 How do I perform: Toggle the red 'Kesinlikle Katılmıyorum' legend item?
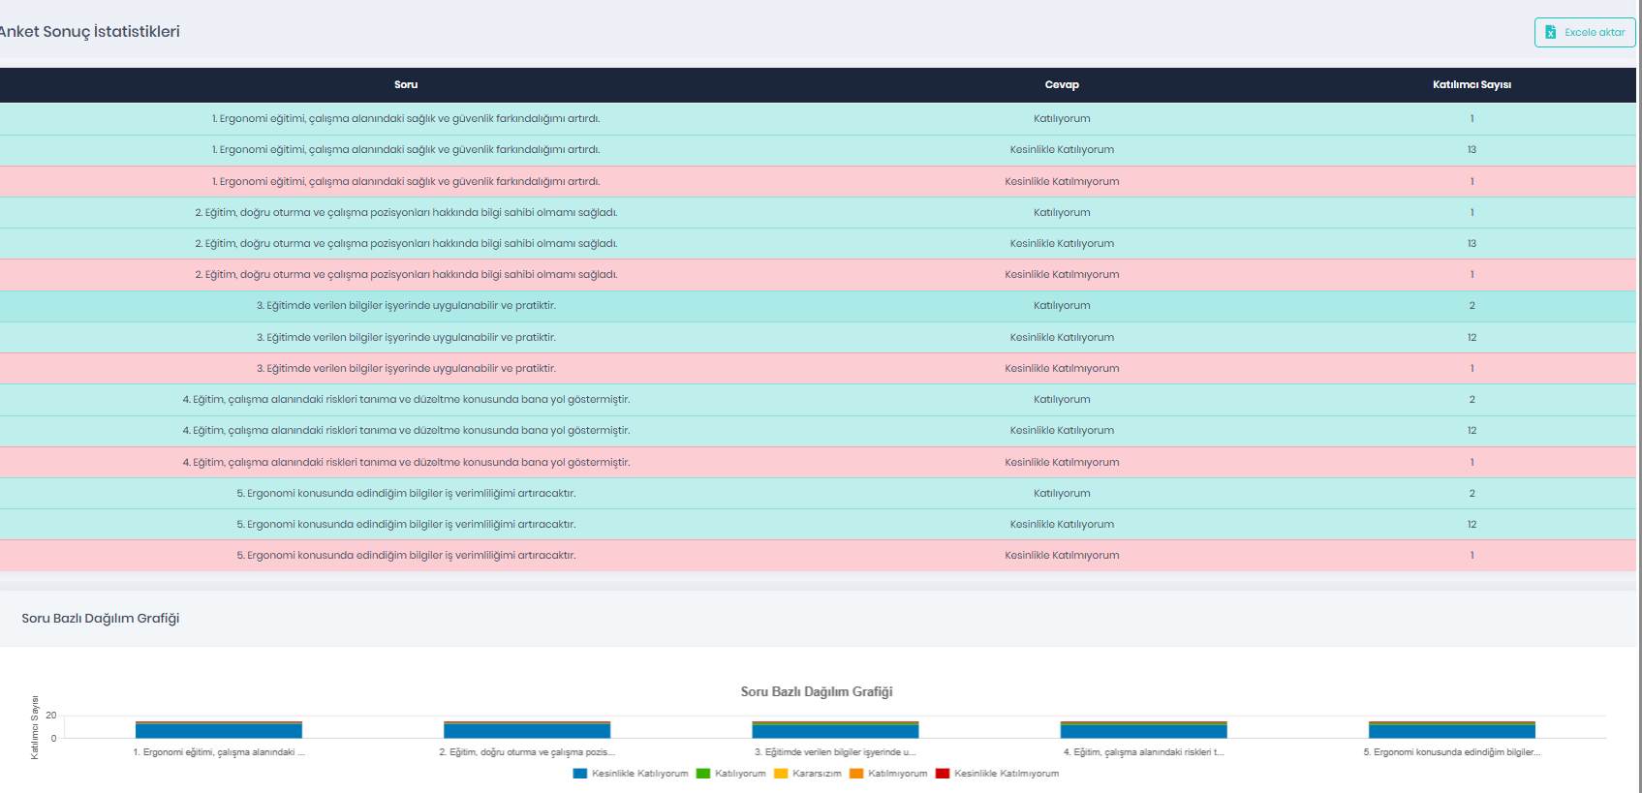click(x=998, y=774)
